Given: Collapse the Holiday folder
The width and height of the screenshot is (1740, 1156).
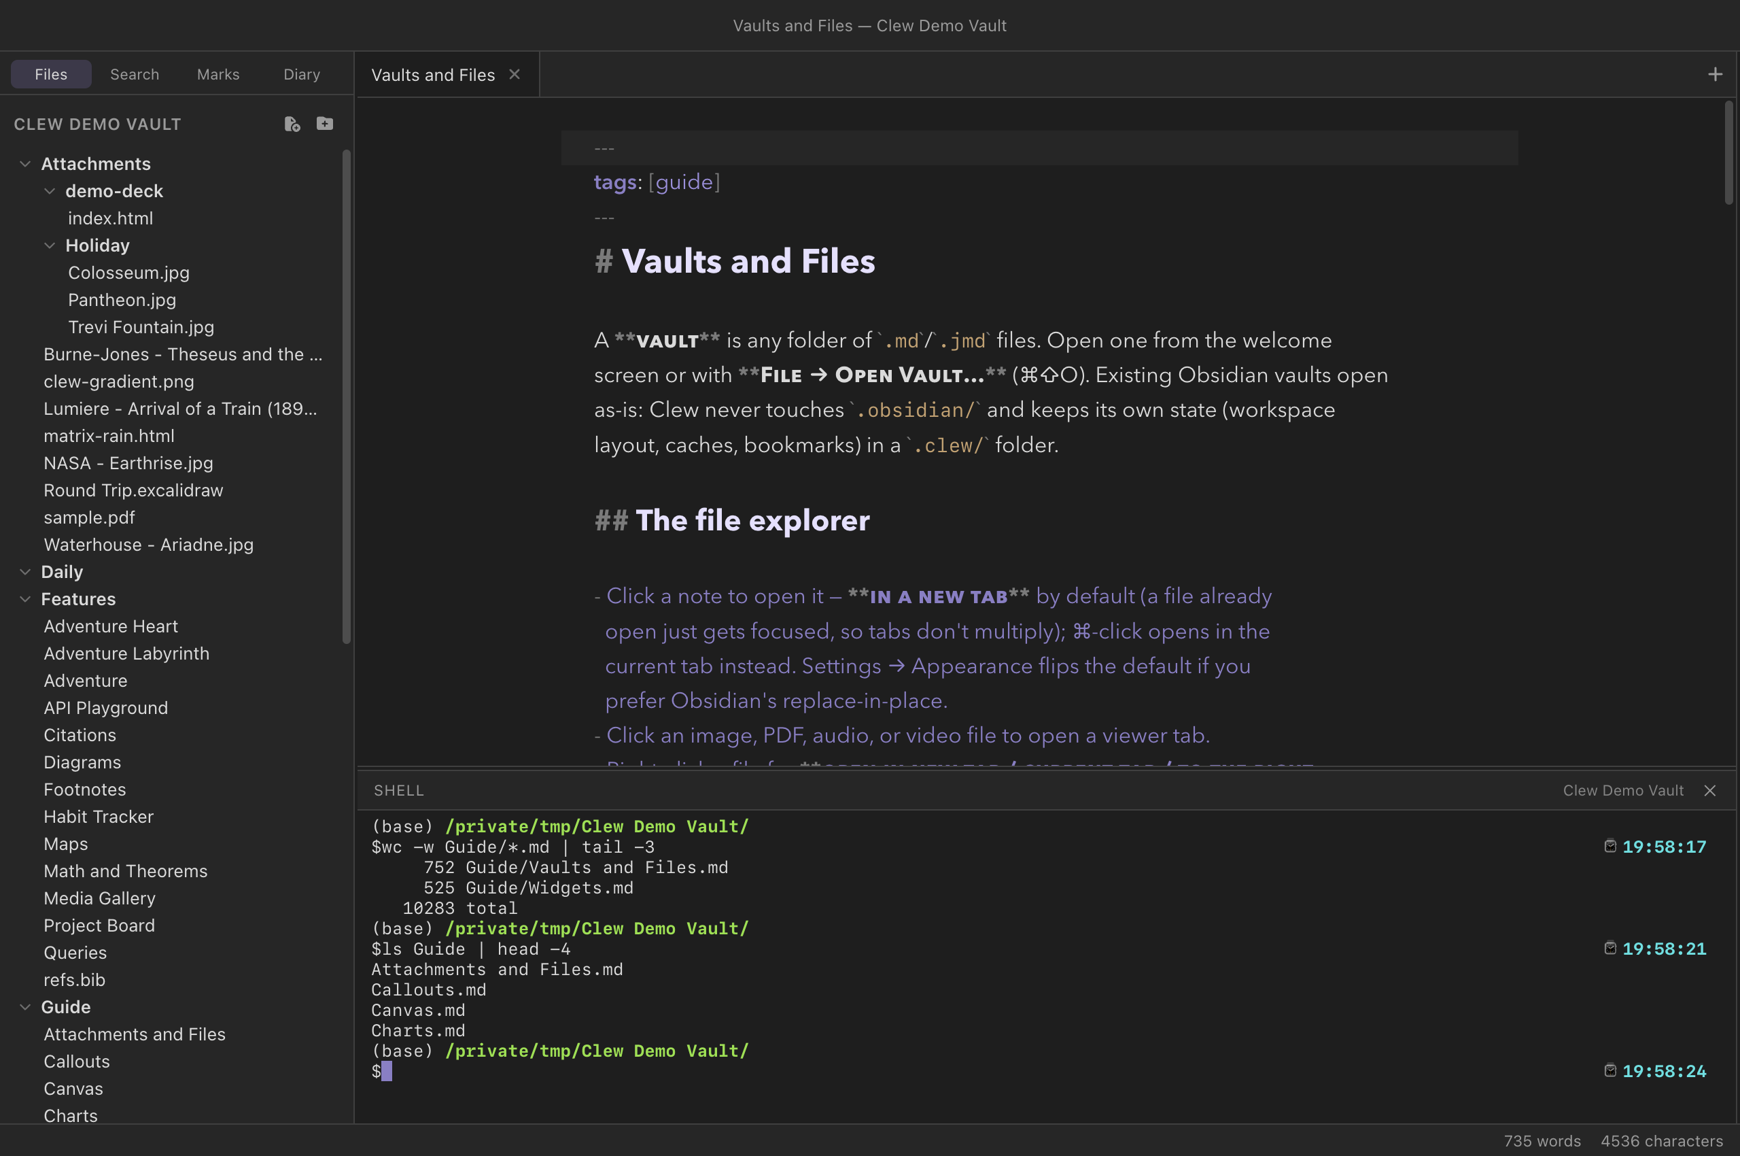Looking at the screenshot, I should click(x=50, y=245).
